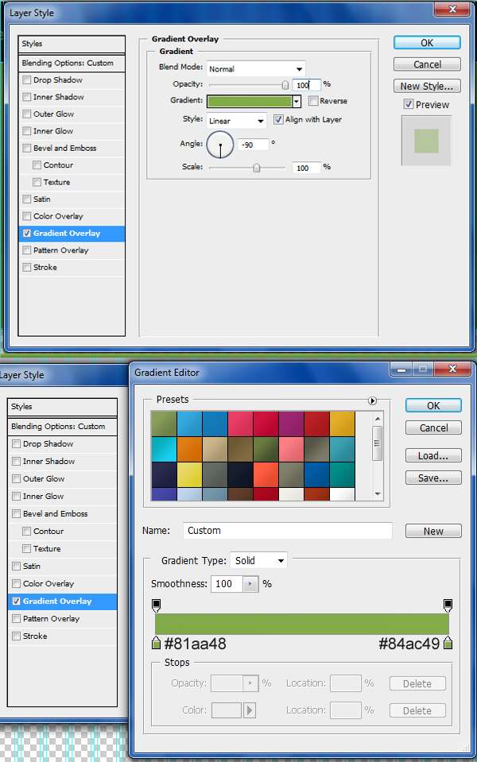Viewport: 477px width, 762px height.
Task: Select Drop Shadow in the top styles list
Action: pyautogui.click(x=57, y=80)
